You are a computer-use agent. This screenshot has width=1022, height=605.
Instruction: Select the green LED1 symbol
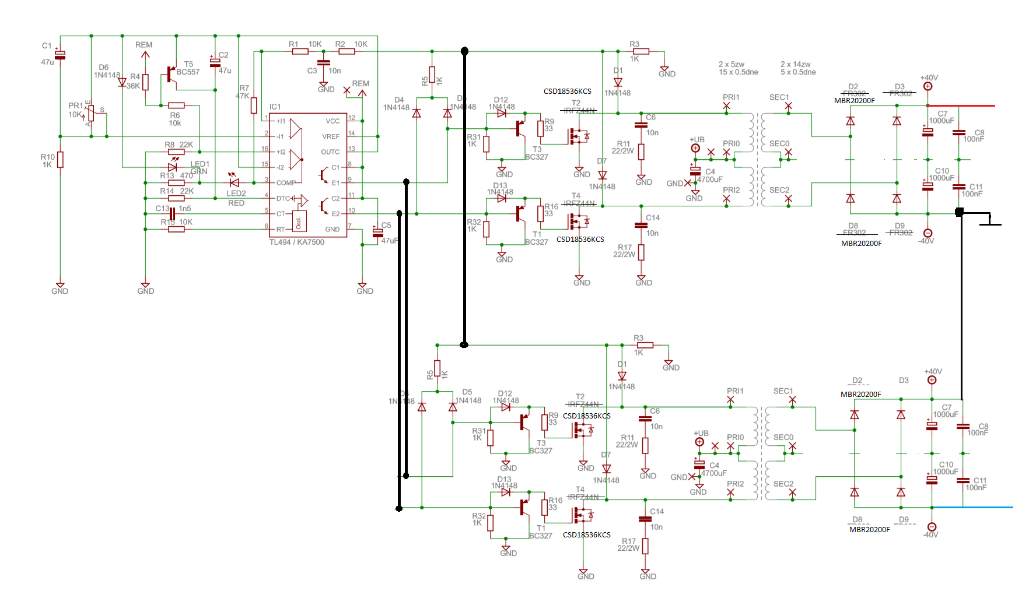173,165
